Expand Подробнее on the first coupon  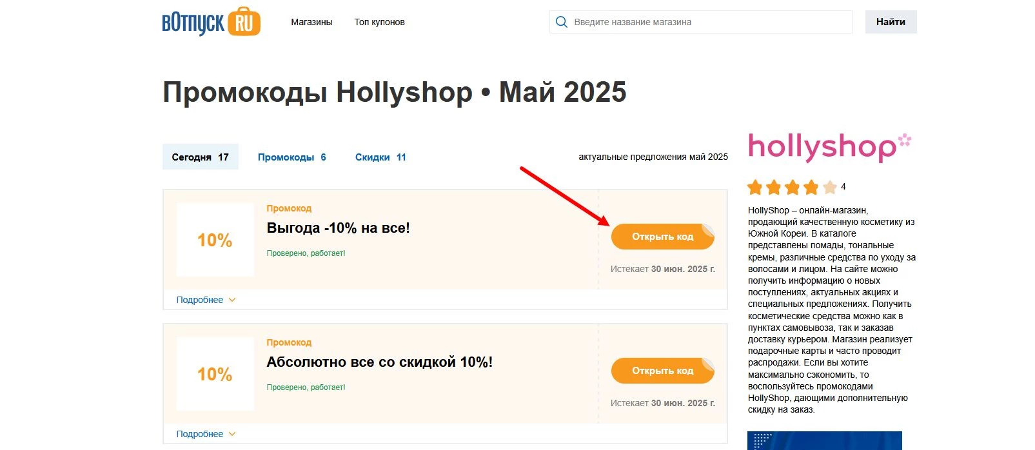click(x=201, y=300)
